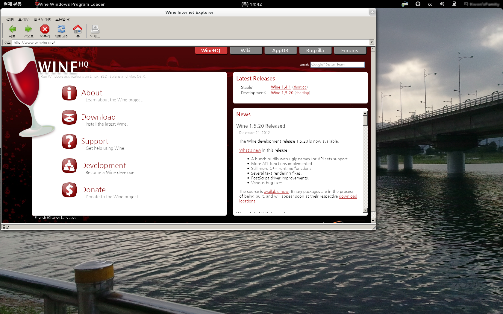503x314 pixels.
Task: Click the News panel scrollbar thumb
Action: (x=365, y=121)
